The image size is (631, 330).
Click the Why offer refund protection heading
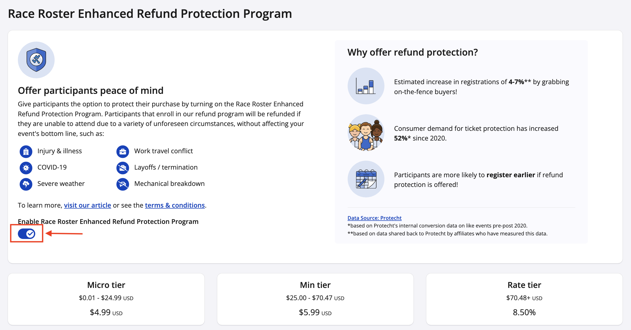point(412,52)
